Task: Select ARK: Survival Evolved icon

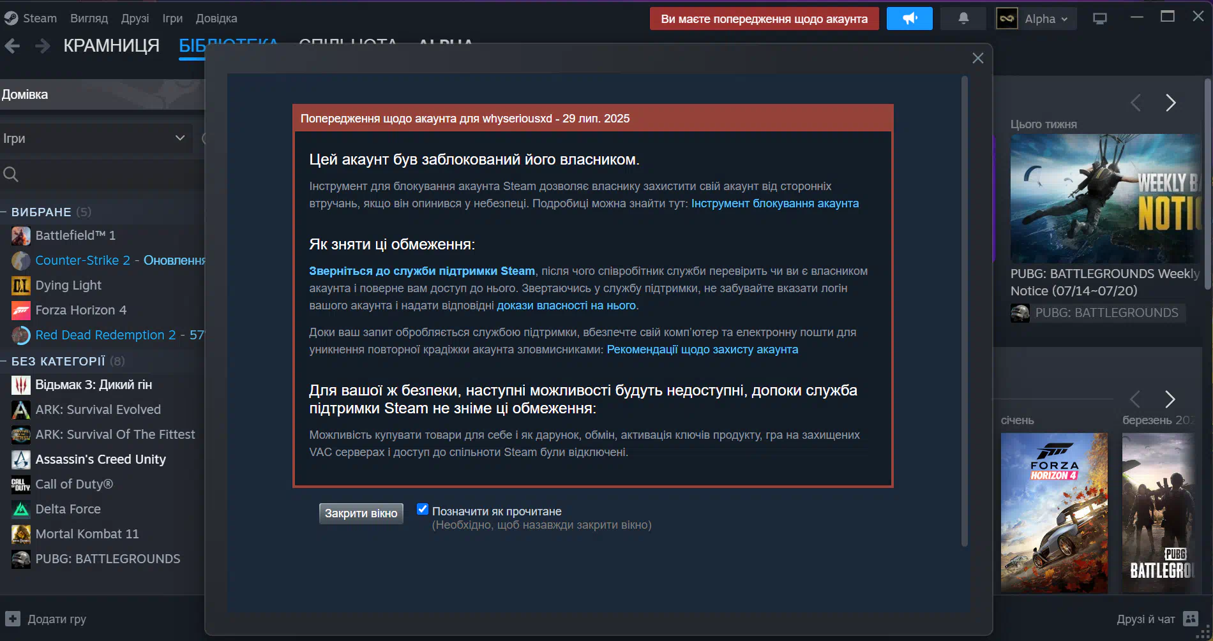Action: click(21, 410)
